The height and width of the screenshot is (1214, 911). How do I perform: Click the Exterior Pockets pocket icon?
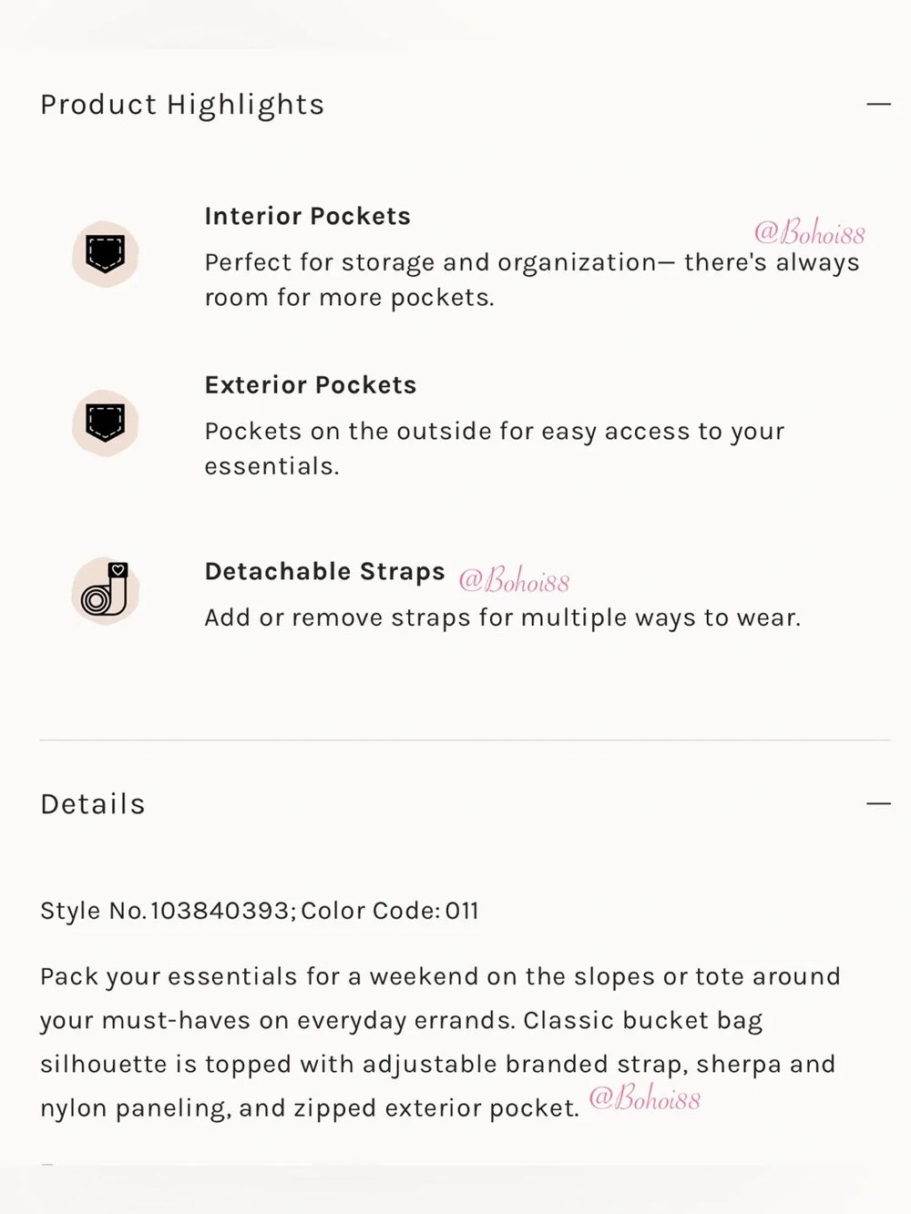(x=105, y=423)
